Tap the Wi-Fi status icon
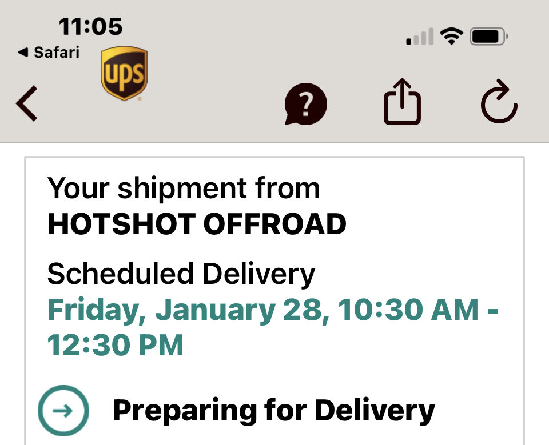The image size is (549, 445). pos(451,36)
